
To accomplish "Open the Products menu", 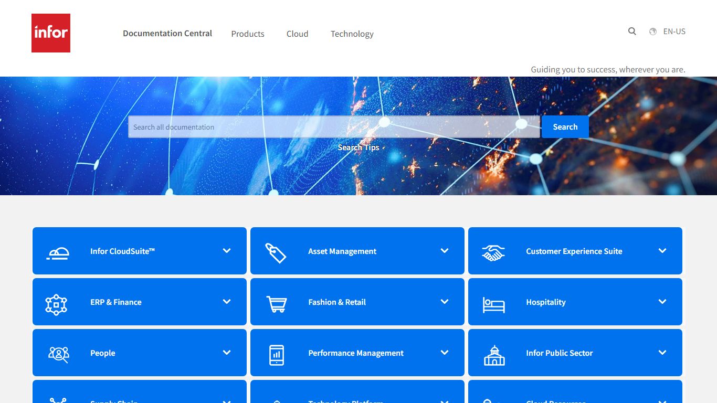I will (x=248, y=34).
